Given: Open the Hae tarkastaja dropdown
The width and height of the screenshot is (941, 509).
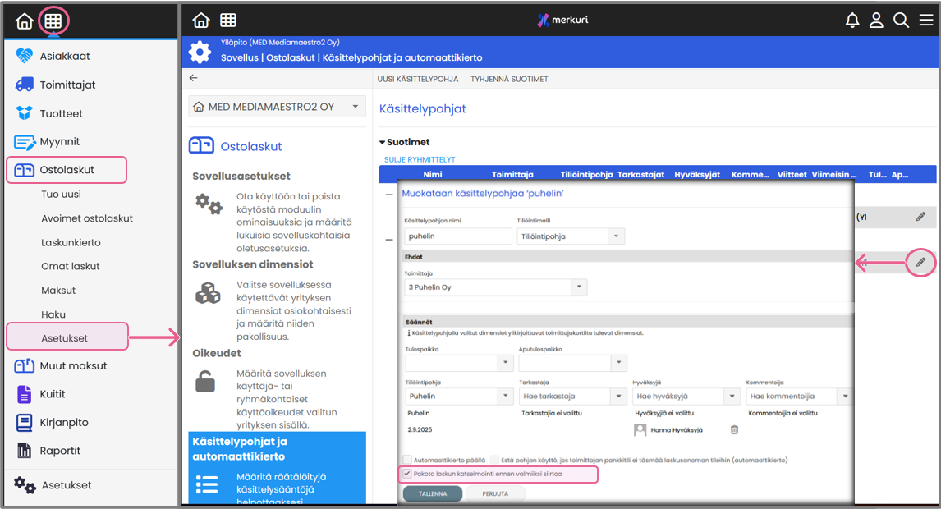Looking at the screenshot, I should tap(618, 397).
